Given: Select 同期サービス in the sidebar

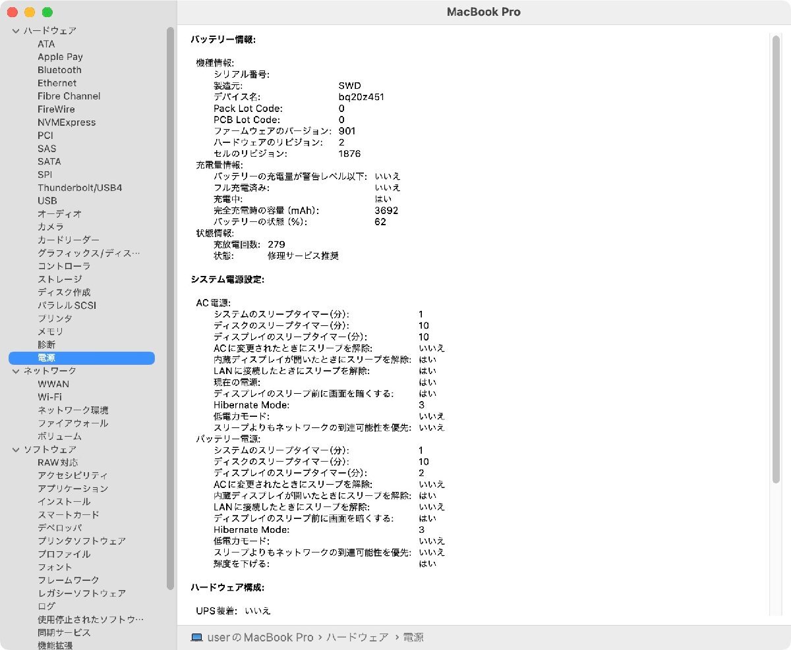Looking at the screenshot, I should pos(64,632).
